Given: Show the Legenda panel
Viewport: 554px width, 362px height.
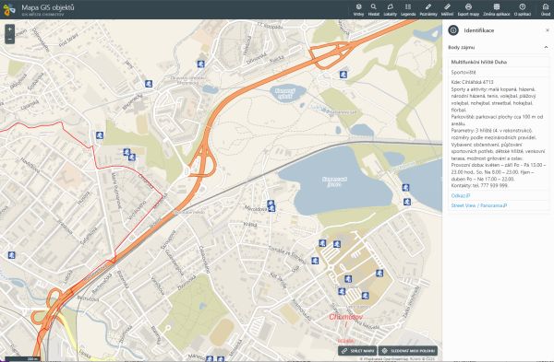Looking at the screenshot, I should pyautogui.click(x=408, y=9).
